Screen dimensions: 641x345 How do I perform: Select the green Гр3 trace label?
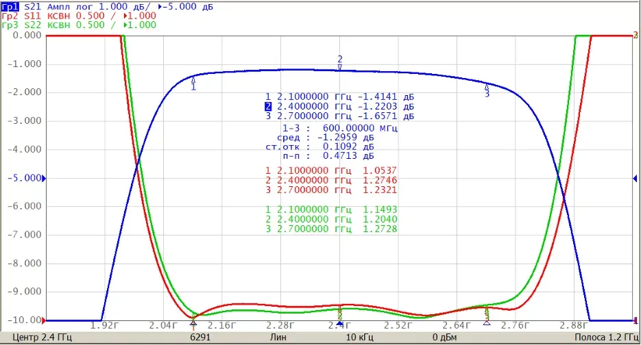(10, 25)
